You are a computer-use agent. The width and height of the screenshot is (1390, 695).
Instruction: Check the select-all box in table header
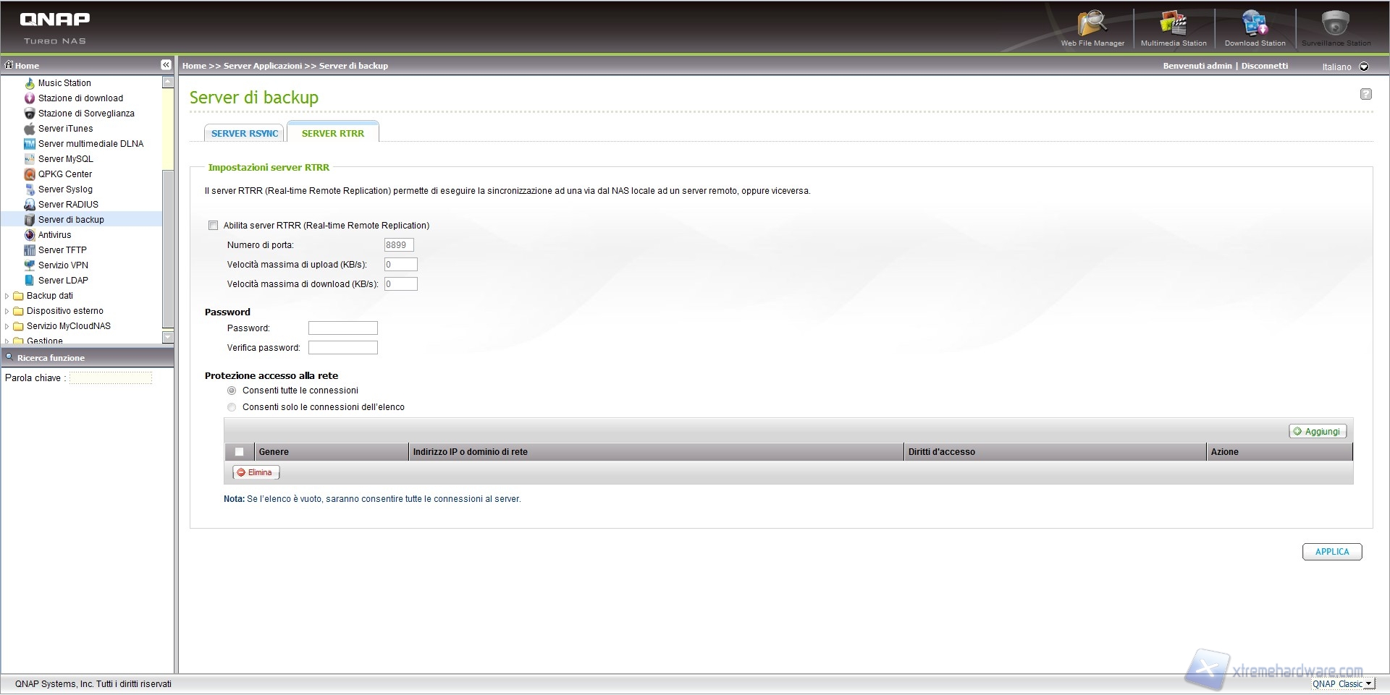point(239,452)
